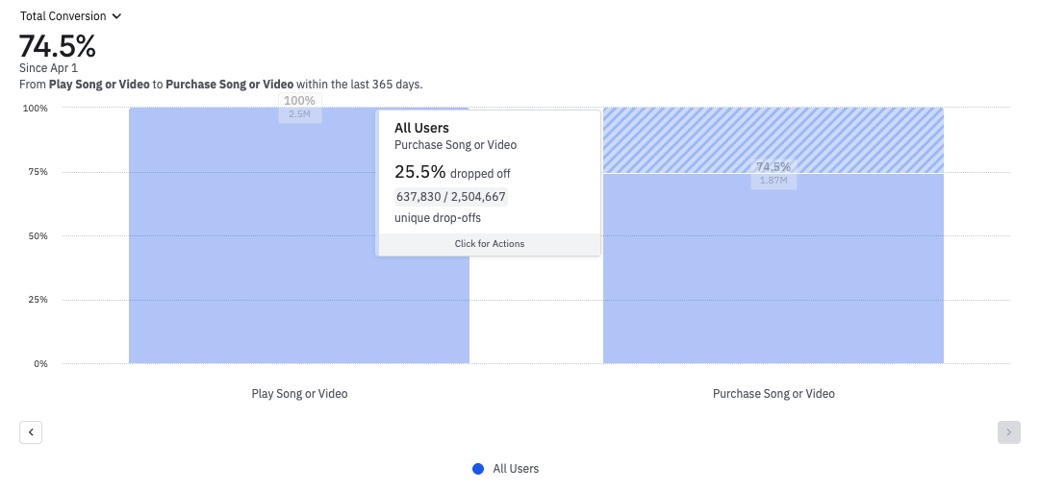Click the Since Apr 1 date text
1040x490 pixels.
48,68
